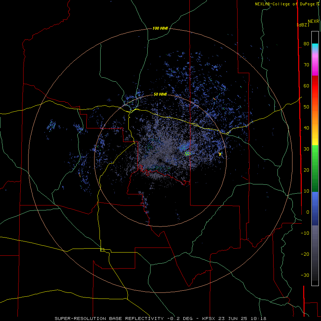Pick the blue segment of the color bar

(315, 209)
